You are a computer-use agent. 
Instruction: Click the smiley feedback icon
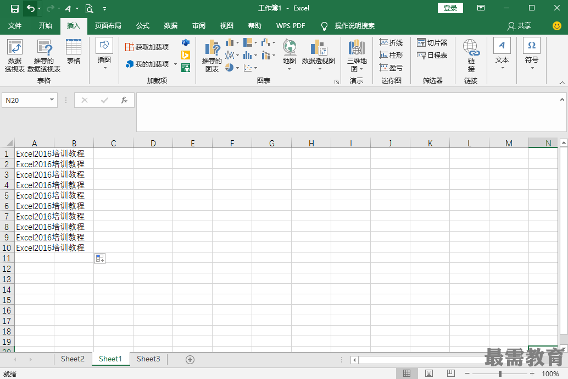click(x=557, y=26)
